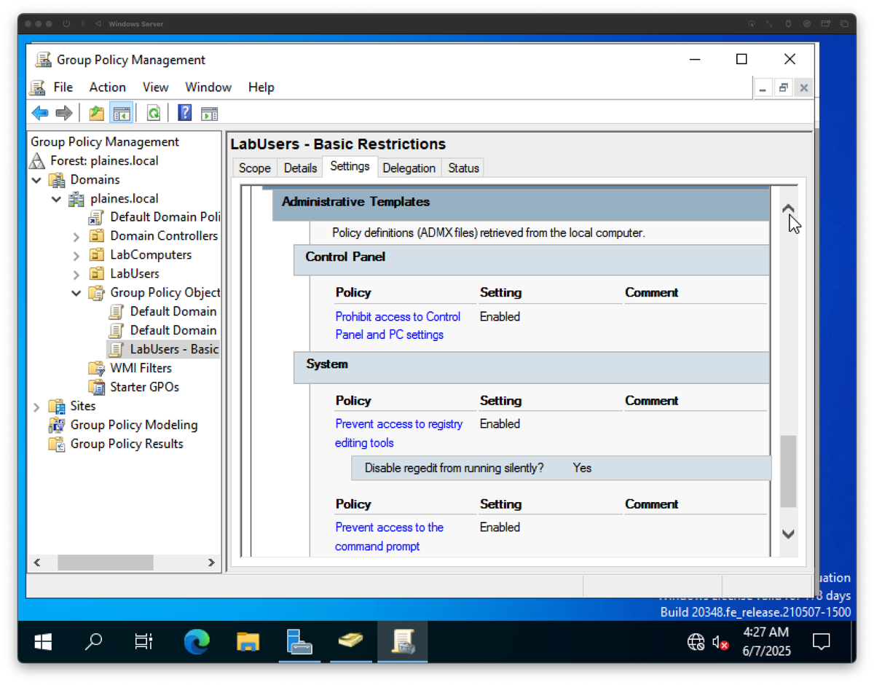Expand the LabComputers OU
The height and width of the screenshot is (685, 874).
[76, 256]
